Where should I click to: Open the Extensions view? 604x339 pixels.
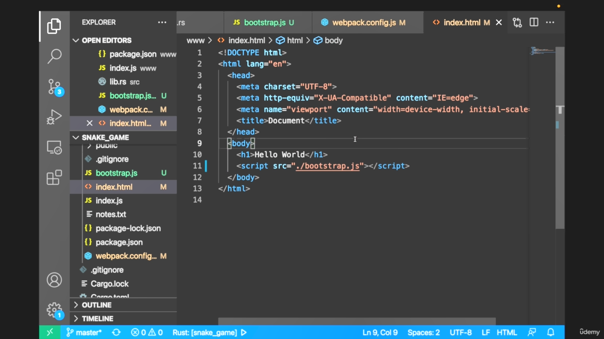(x=54, y=178)
